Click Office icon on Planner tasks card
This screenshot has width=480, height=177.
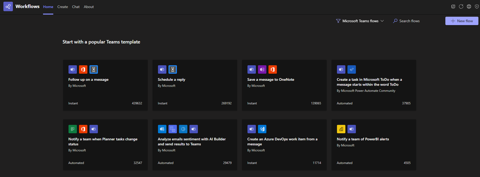click(83, 129)
